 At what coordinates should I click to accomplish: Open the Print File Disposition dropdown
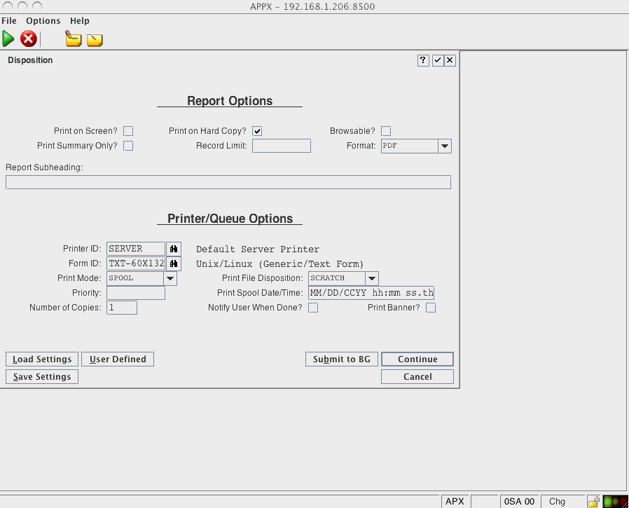[x=371, y=278]
